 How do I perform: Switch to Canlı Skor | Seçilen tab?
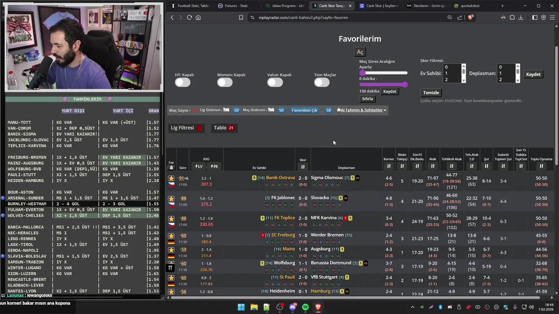[x=379, y=6]
